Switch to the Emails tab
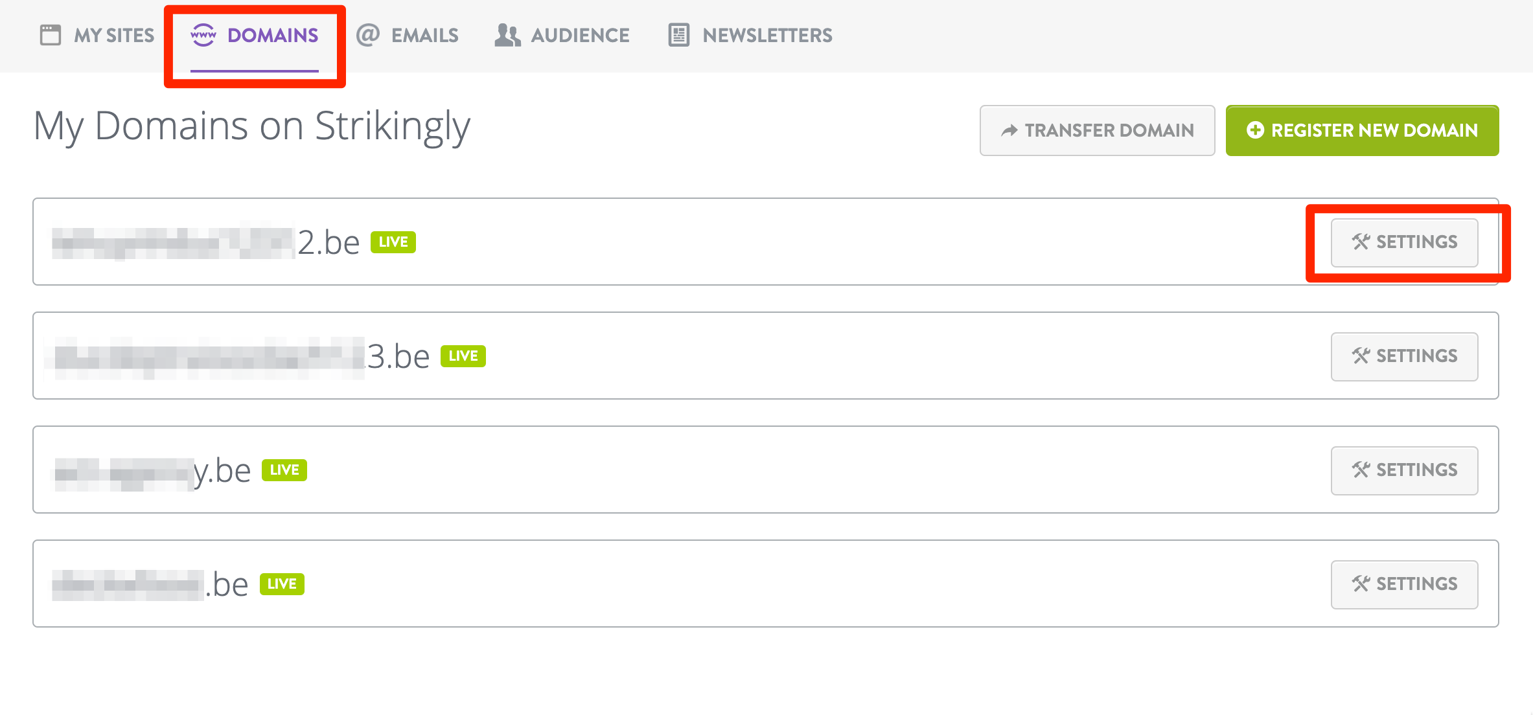This screenshot has width=1533, height=715. click(x=424, y=35)
